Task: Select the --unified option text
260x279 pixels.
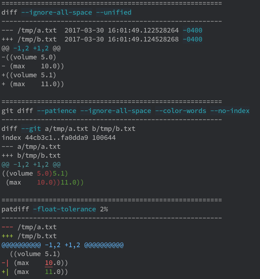Action: point(114,13)
